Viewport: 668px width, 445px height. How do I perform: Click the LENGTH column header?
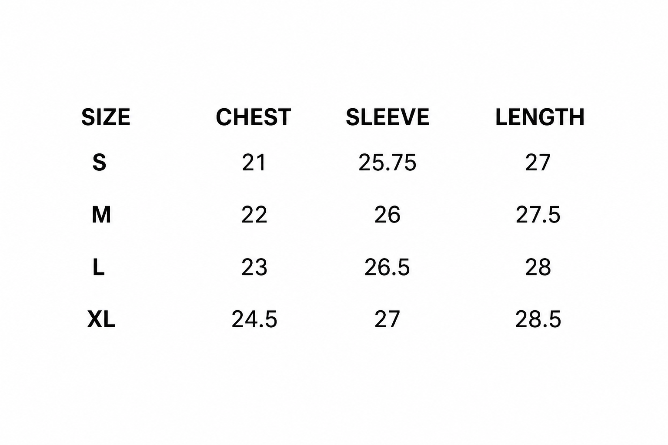pyautogui.click(x=540, y=117)
